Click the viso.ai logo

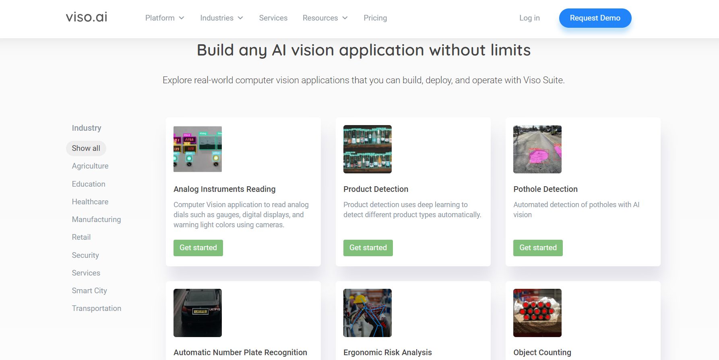(87, 17)
